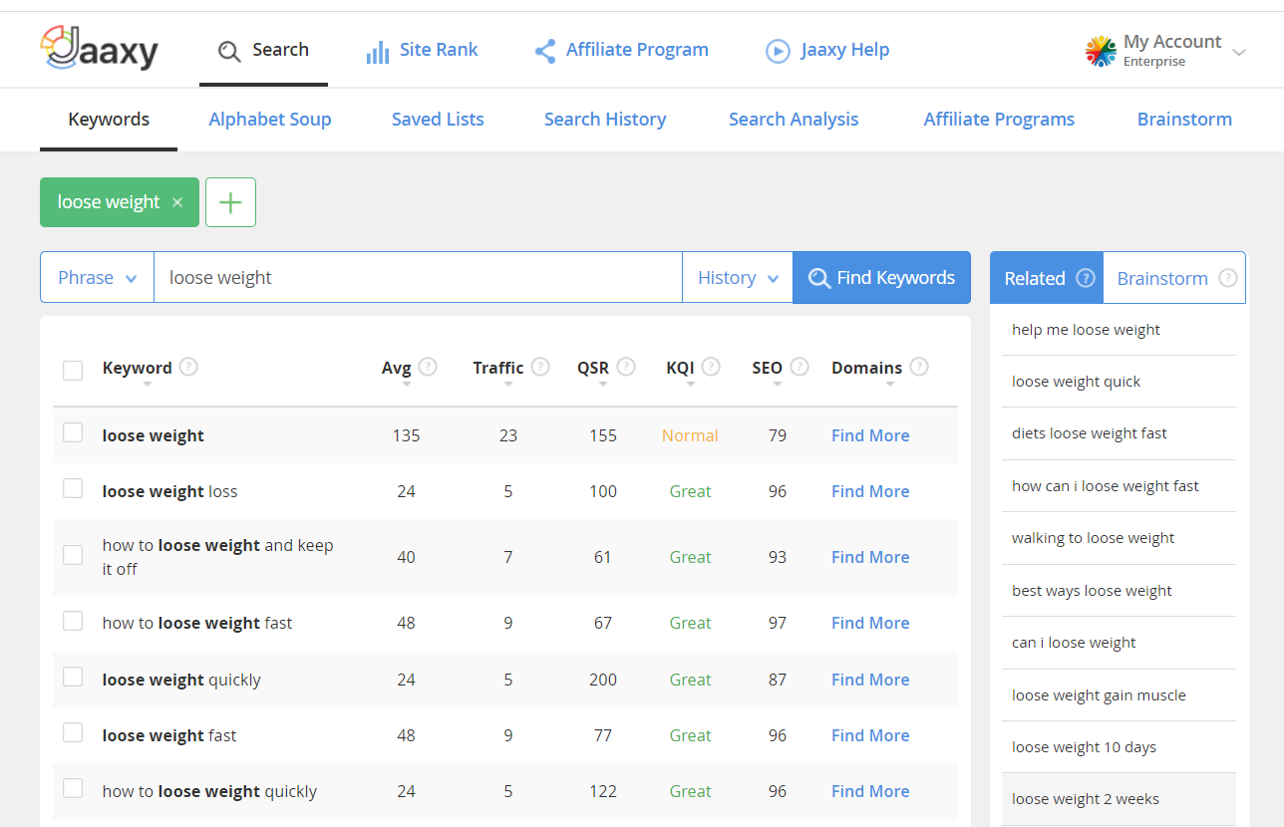Click Find More for 'loose weight' row
This screenshot has height=827, width=1284.
click(870, 435)
